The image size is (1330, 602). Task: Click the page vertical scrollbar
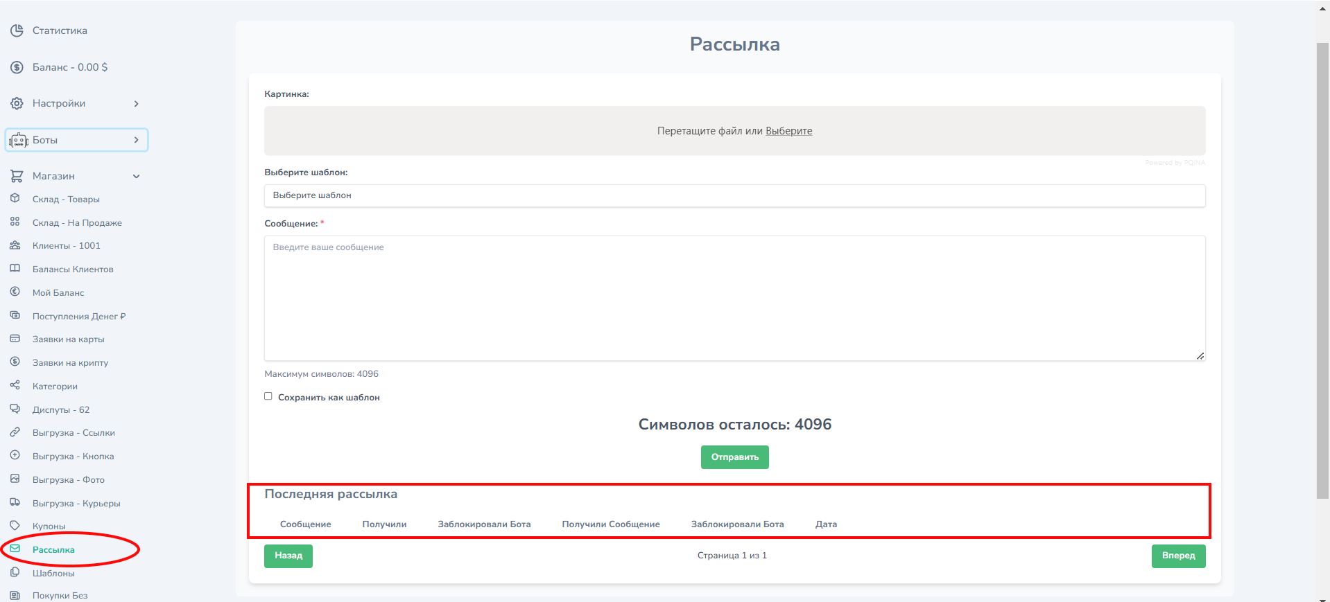click(1322, 270)
